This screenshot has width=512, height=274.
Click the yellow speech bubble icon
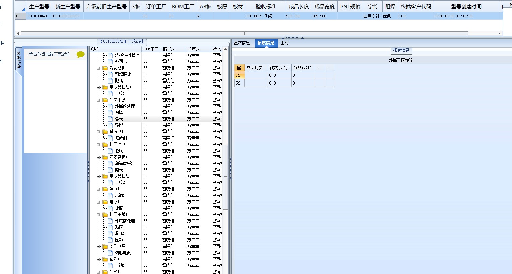pyautogui.click(x=81, y=54)
